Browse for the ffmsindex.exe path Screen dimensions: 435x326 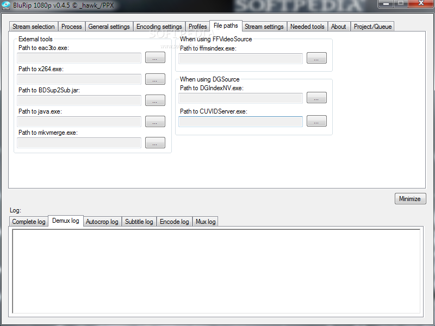click(316, 58)
